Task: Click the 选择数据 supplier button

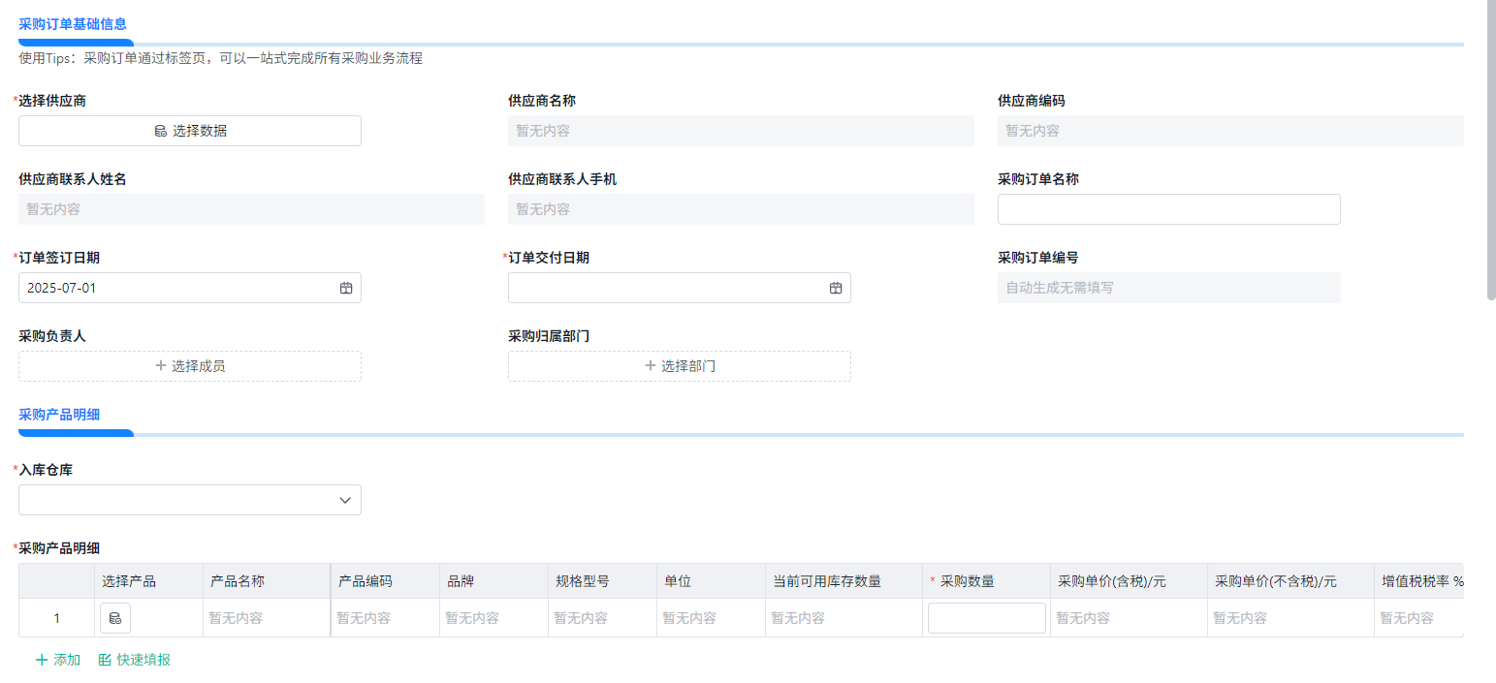Action: (190, 131)
